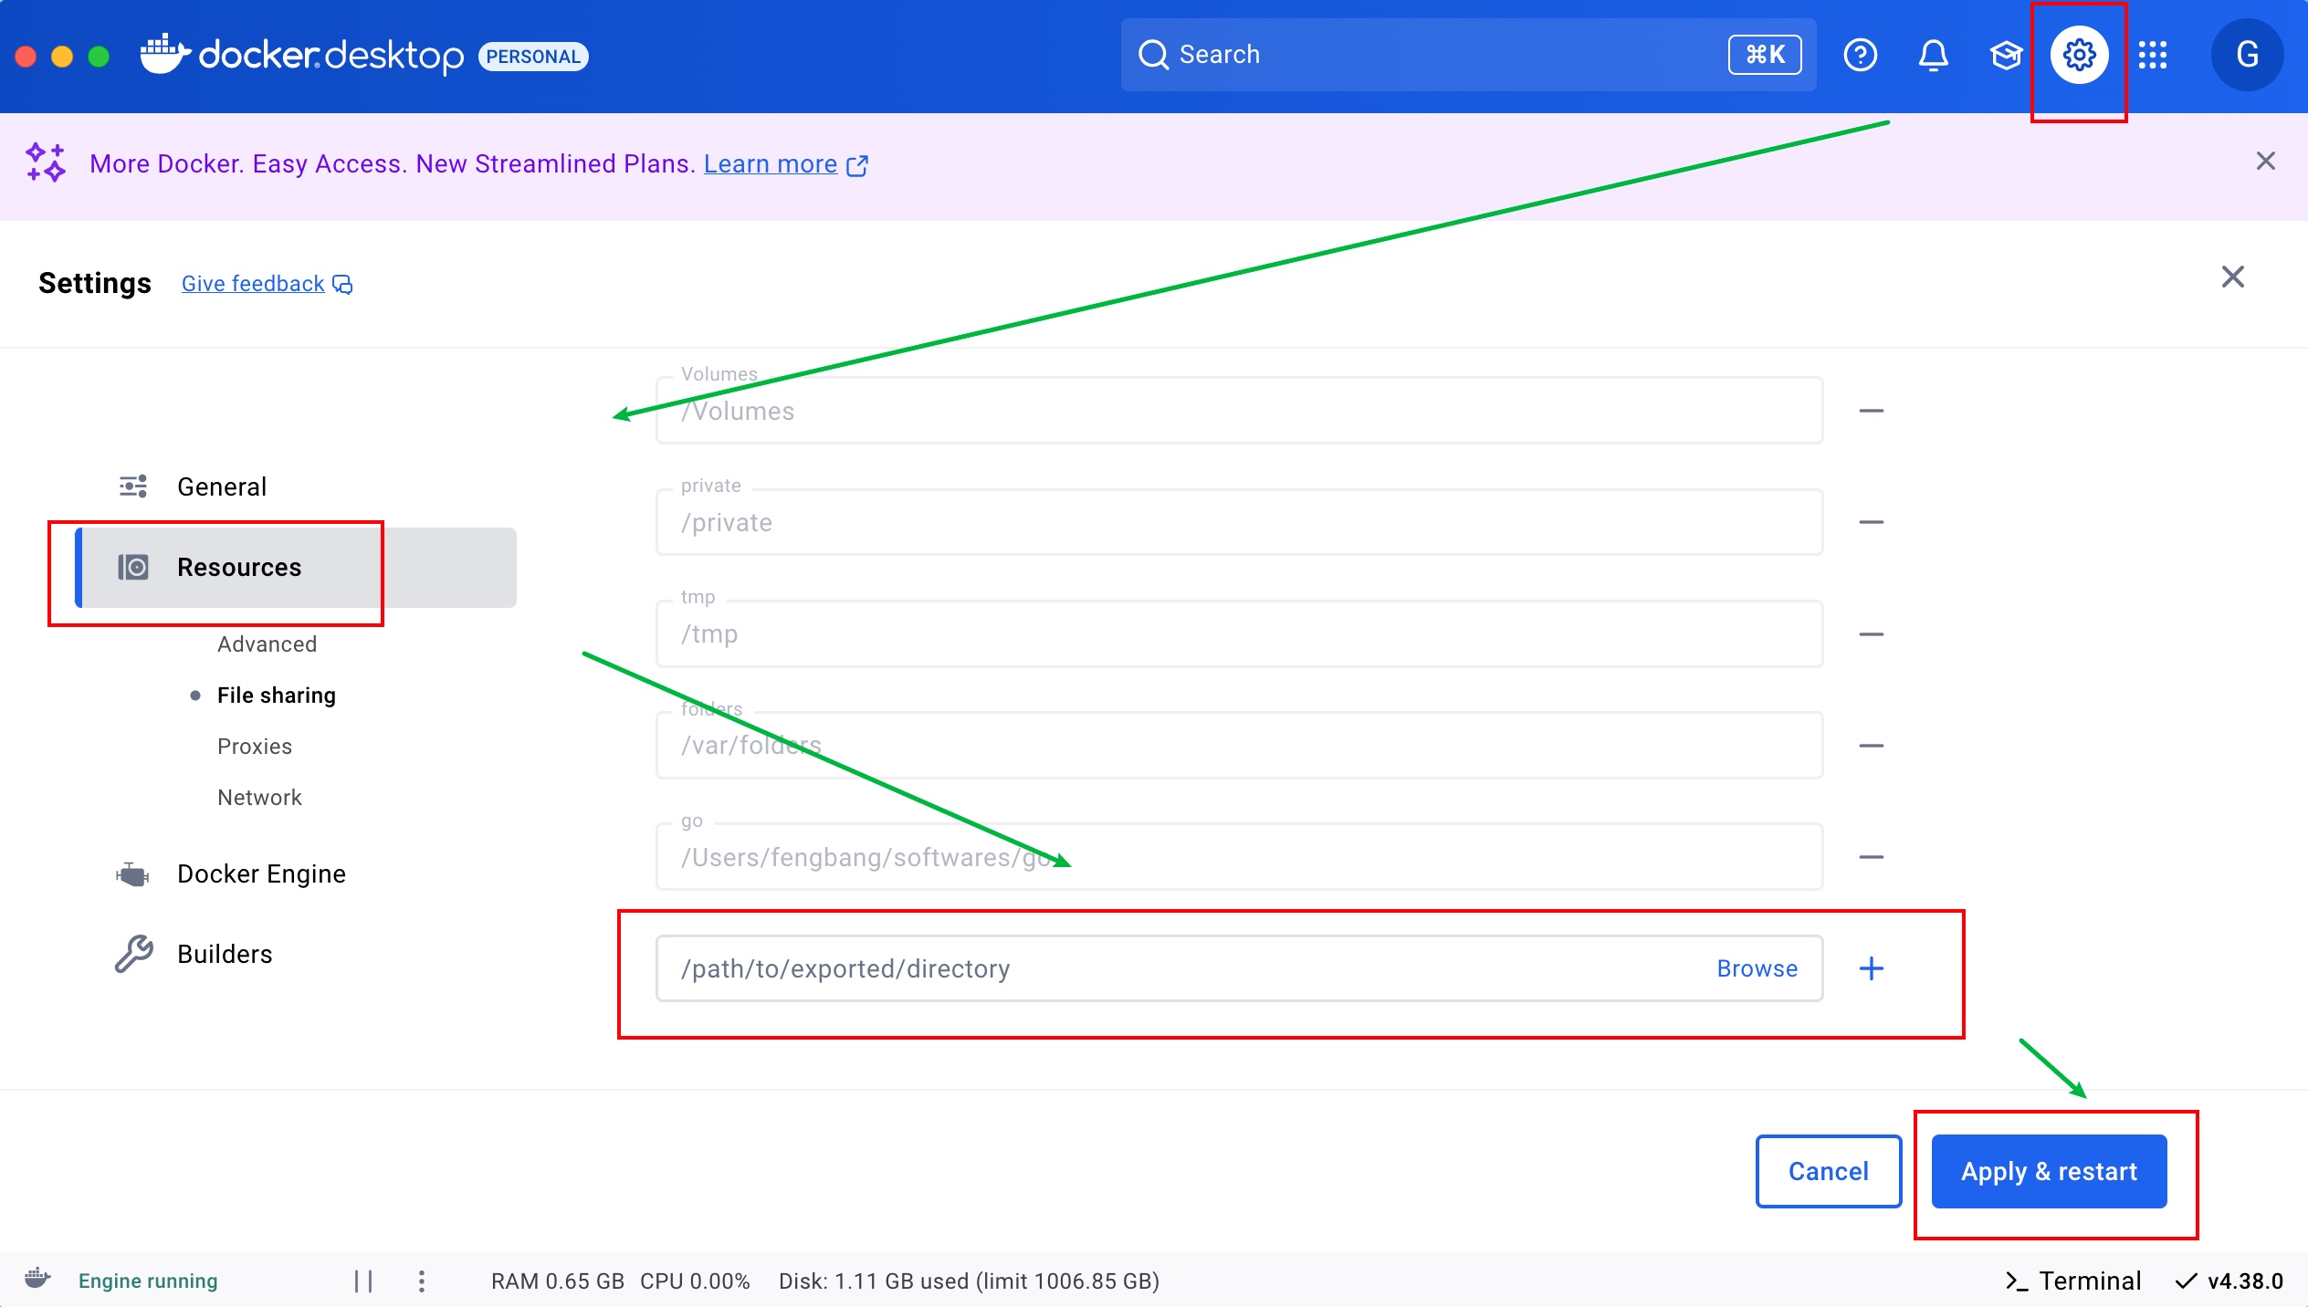Viewport: 2308px width, 1307px height.
Task: Remove the /Users/fengbang/softwares/go directory
Action: tap(1871, 857)
